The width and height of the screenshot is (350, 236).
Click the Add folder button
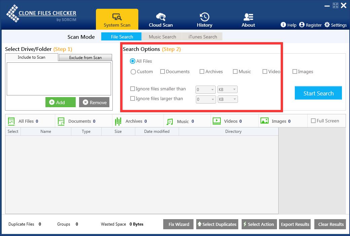61,102
